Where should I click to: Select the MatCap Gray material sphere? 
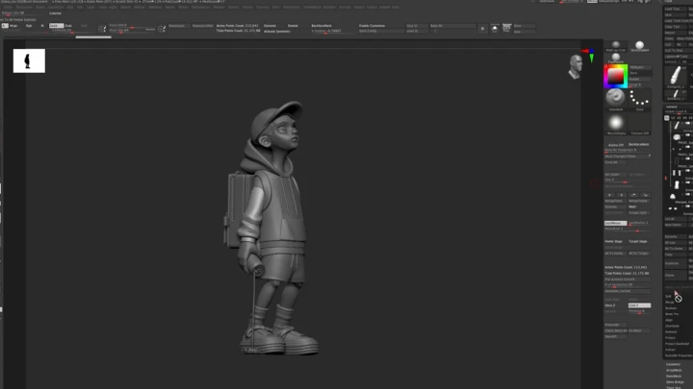coord(616,45)
